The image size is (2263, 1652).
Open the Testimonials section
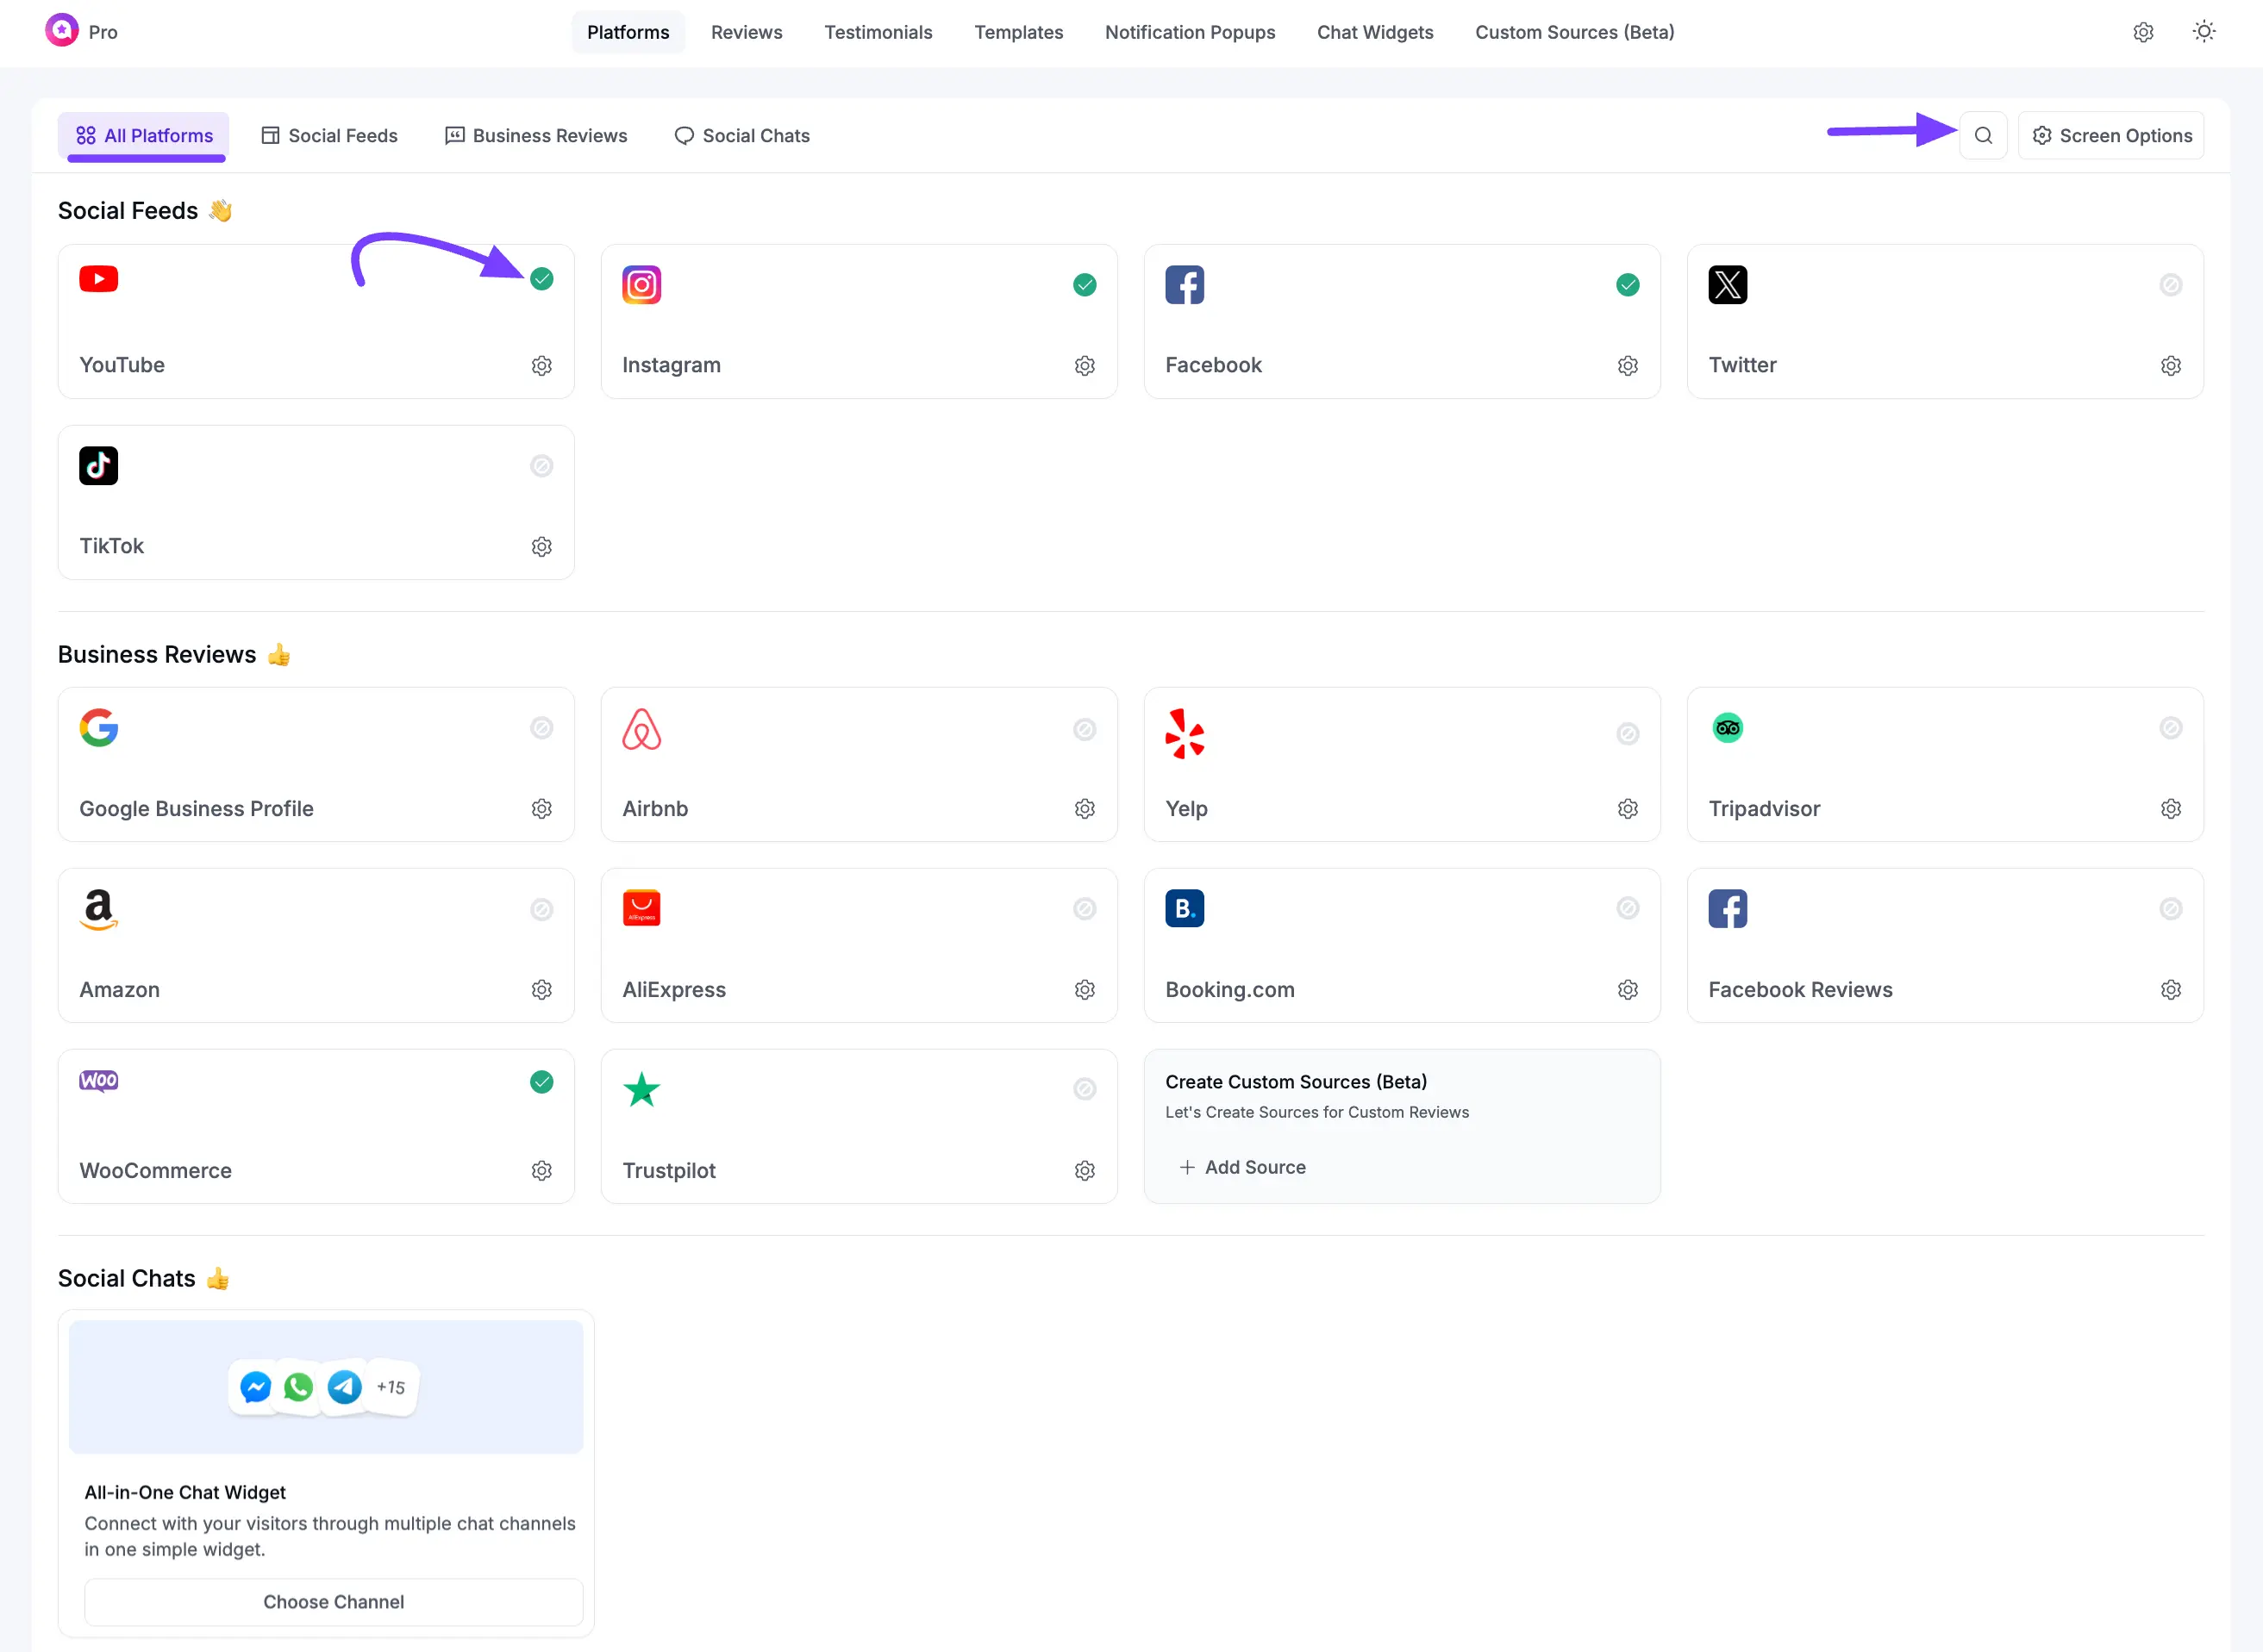point(878,32)
